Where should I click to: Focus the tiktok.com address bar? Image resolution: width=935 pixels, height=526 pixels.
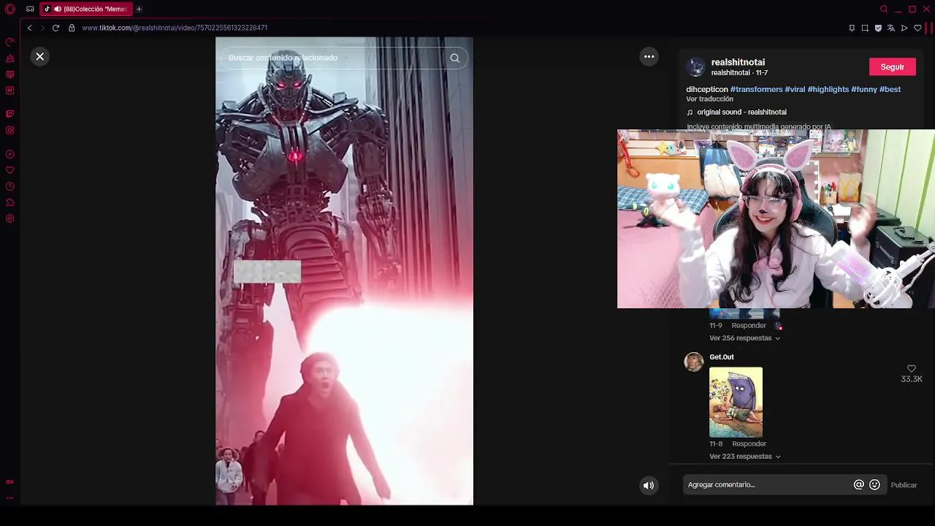click(175, 28)
